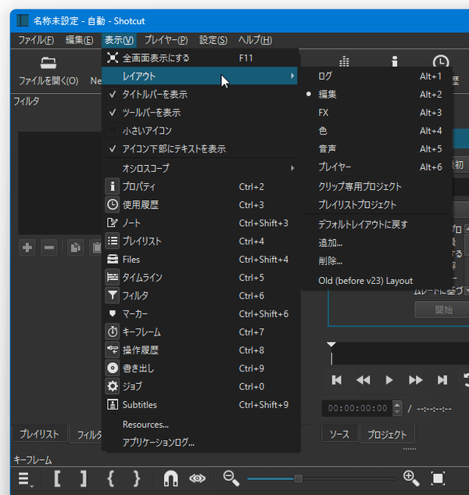Select プレイヤー layout entry
The width and height of the screenshot is (469, 495).
coord(377,167)
